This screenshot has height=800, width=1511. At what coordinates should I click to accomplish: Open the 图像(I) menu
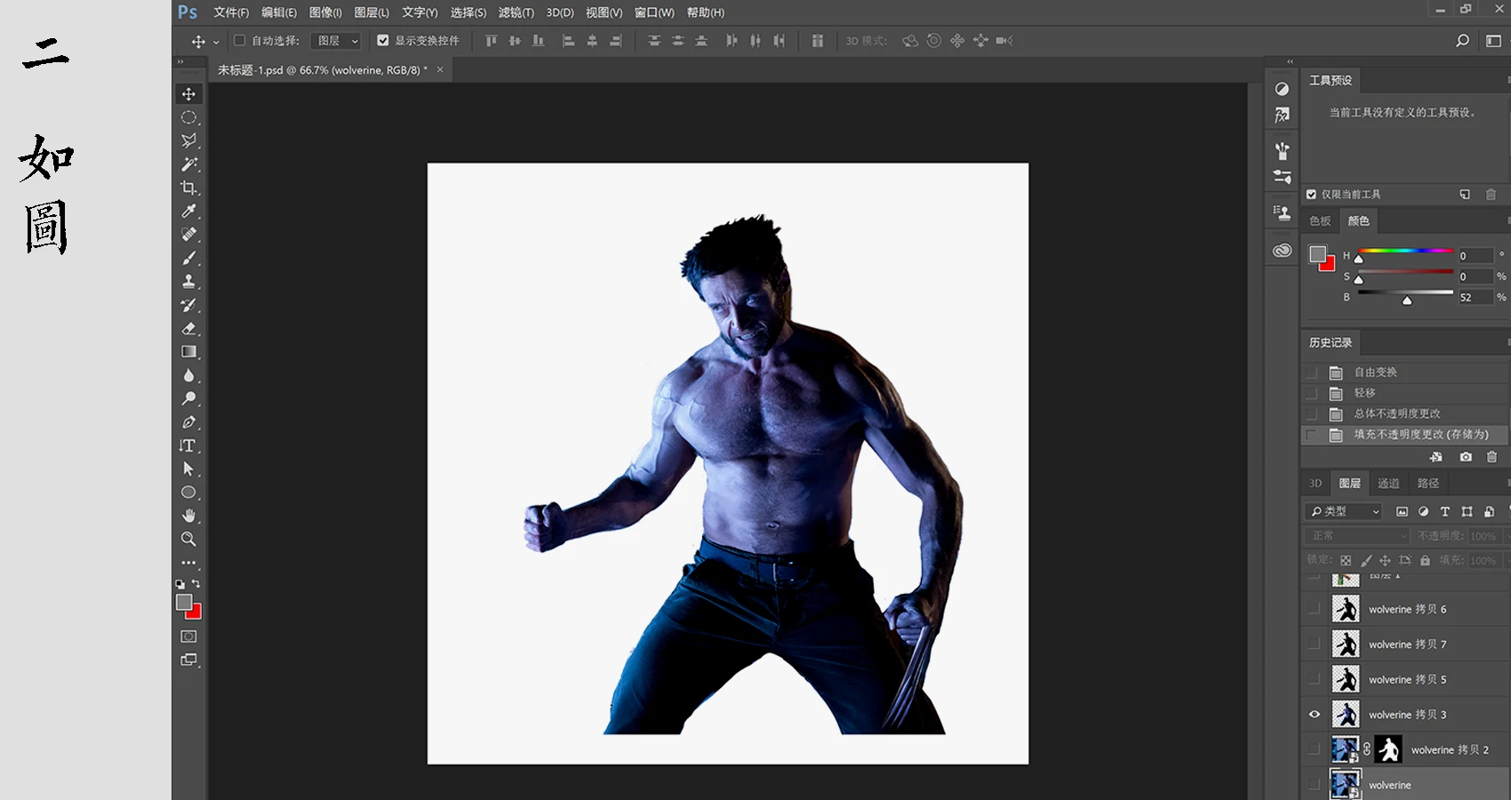click(x=325, y=12)
